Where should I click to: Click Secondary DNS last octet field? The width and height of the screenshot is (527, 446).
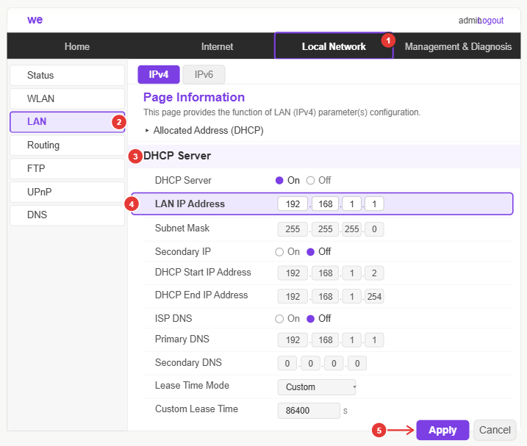click(x=357, y=363)
